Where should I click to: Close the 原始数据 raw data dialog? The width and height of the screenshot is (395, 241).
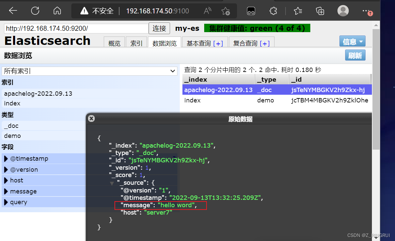coord(91,118)
